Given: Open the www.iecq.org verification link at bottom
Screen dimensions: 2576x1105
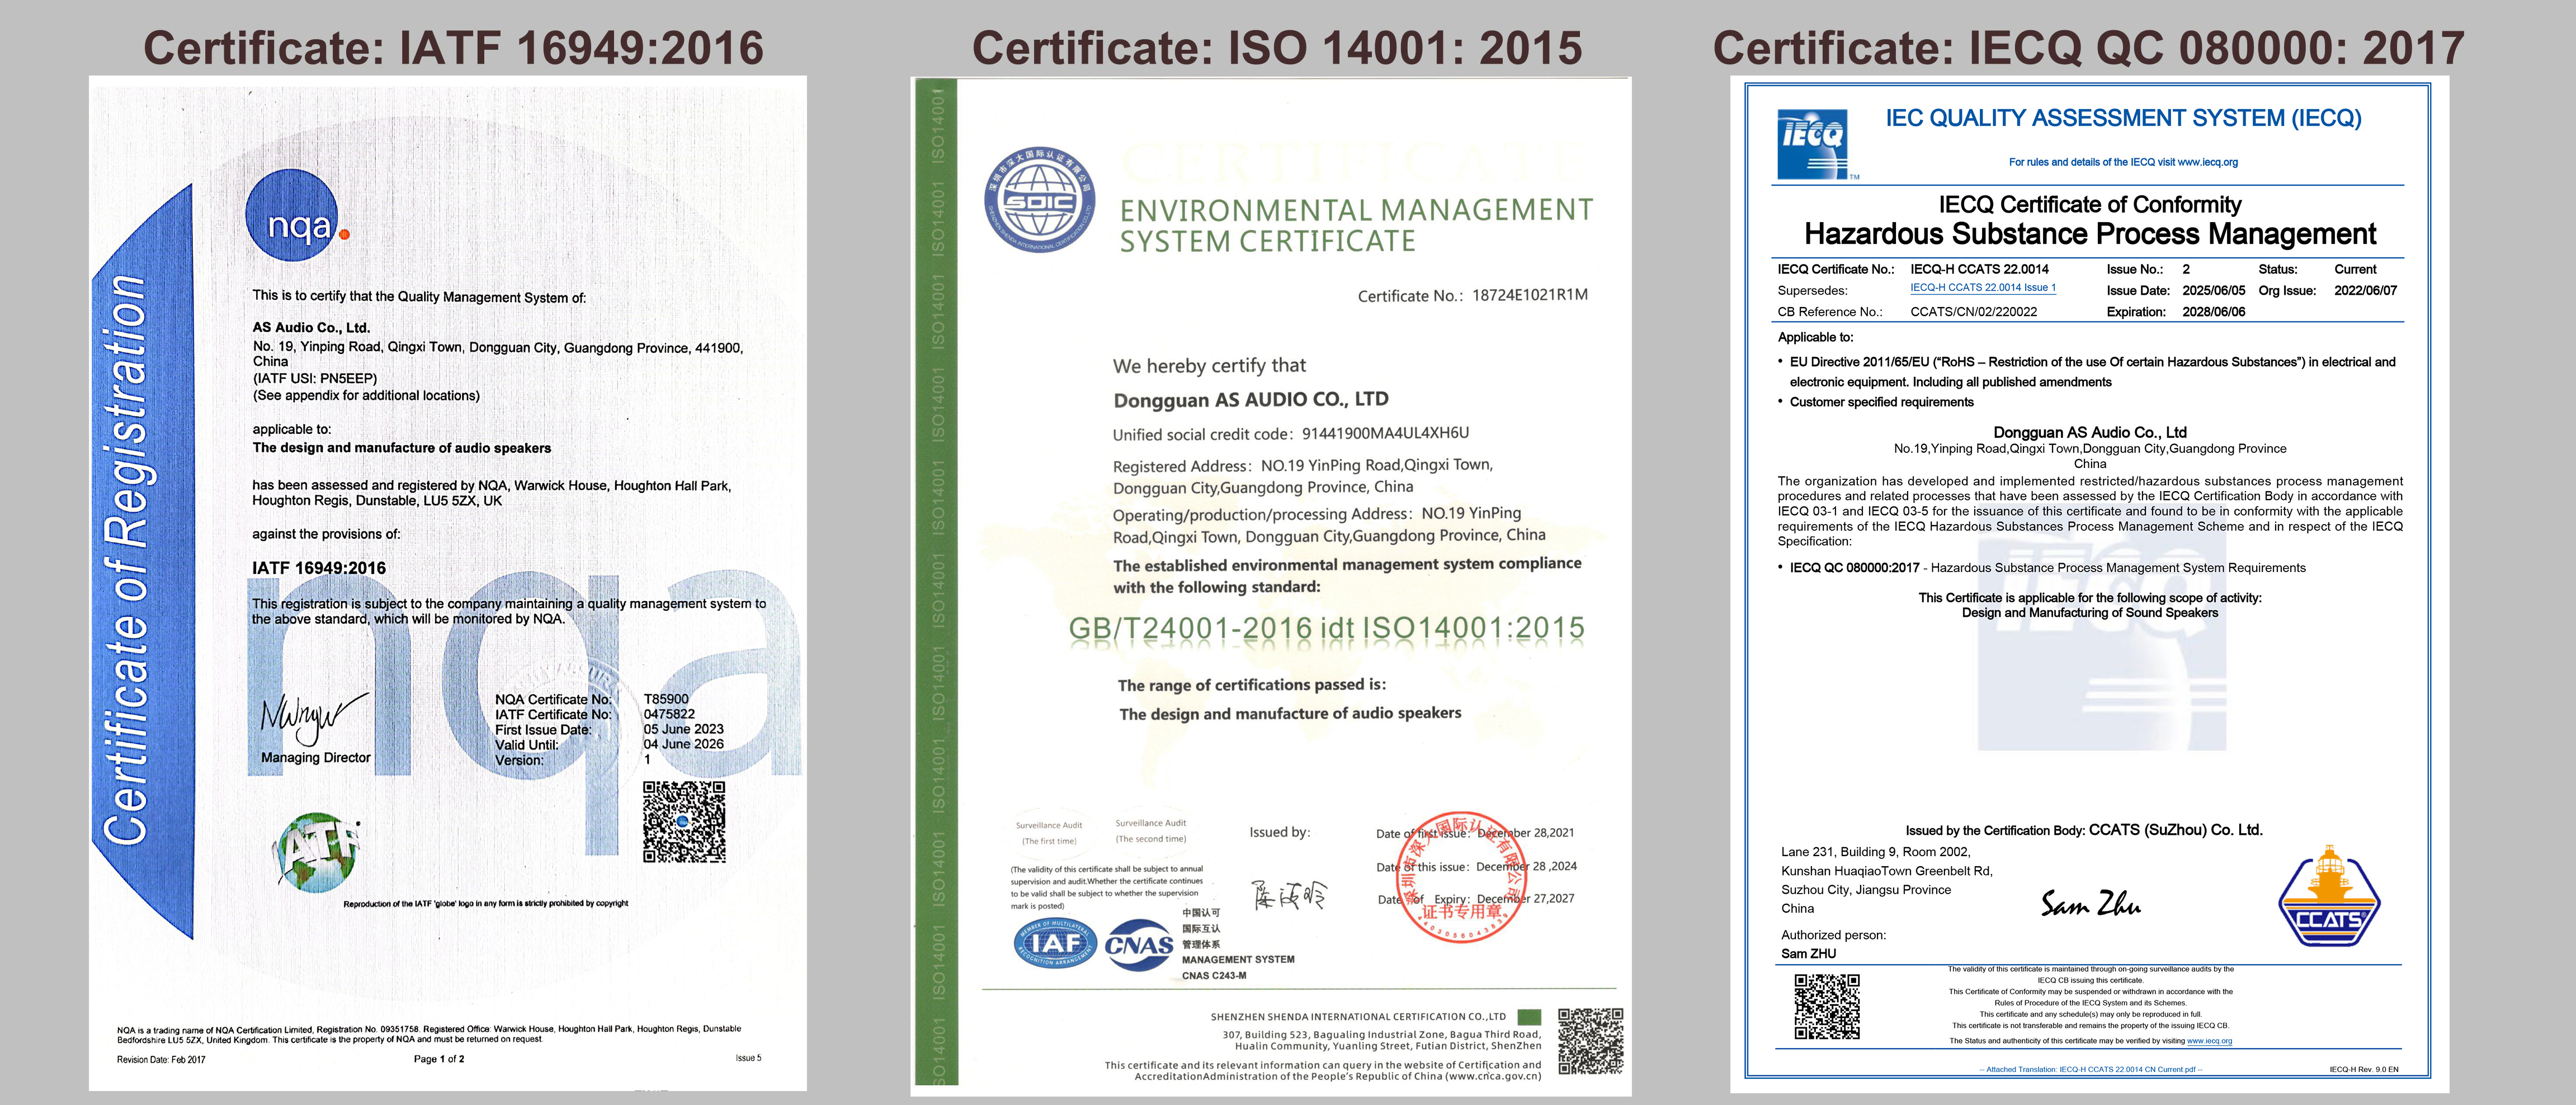Looking at the screenshot, I should (2209, 1041).
